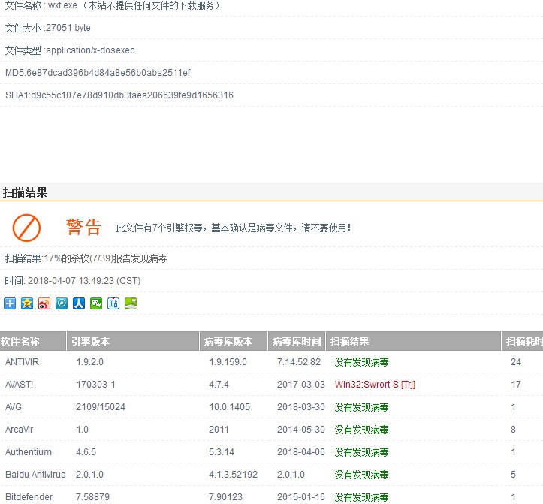543x504 pixels.
Task: Click Authentium engine version 4.6.5
Action: 86,452
